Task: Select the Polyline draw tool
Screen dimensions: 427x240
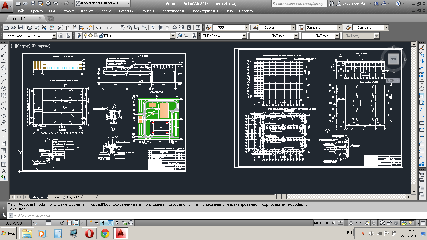Action: [4, 61]
